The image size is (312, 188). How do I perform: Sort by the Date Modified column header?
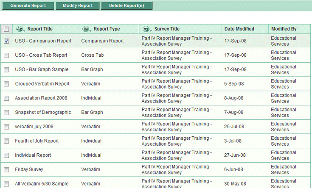pos(239,29)
